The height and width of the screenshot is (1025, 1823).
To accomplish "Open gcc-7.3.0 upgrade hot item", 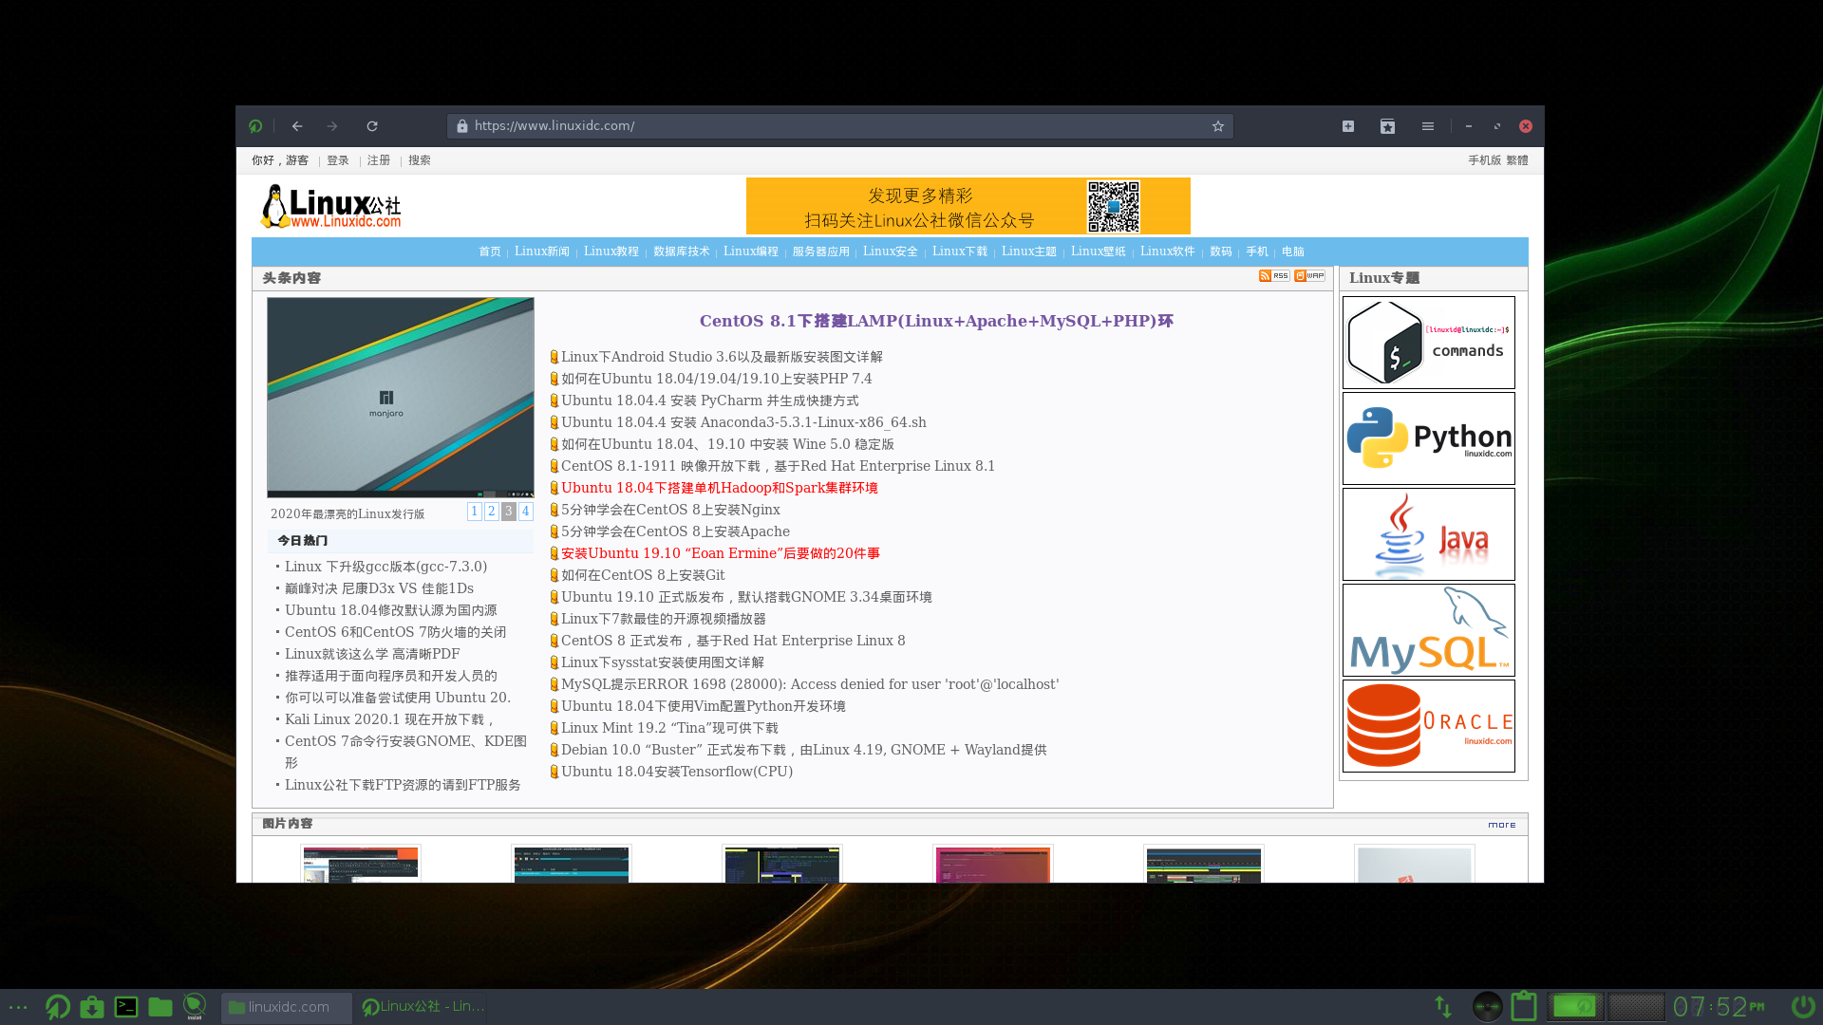I will click(385, 567).
